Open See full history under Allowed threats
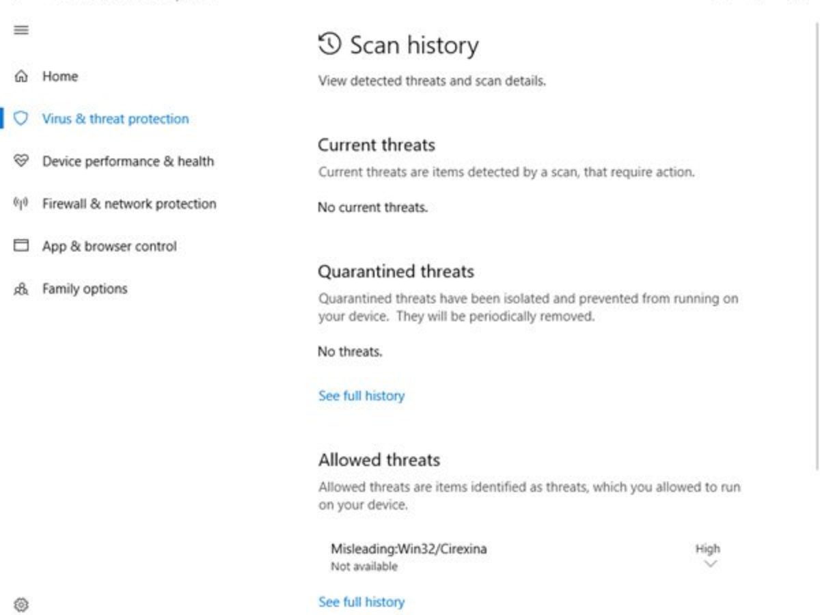Viewport: 820px width, 615px height. coord(361,602)
